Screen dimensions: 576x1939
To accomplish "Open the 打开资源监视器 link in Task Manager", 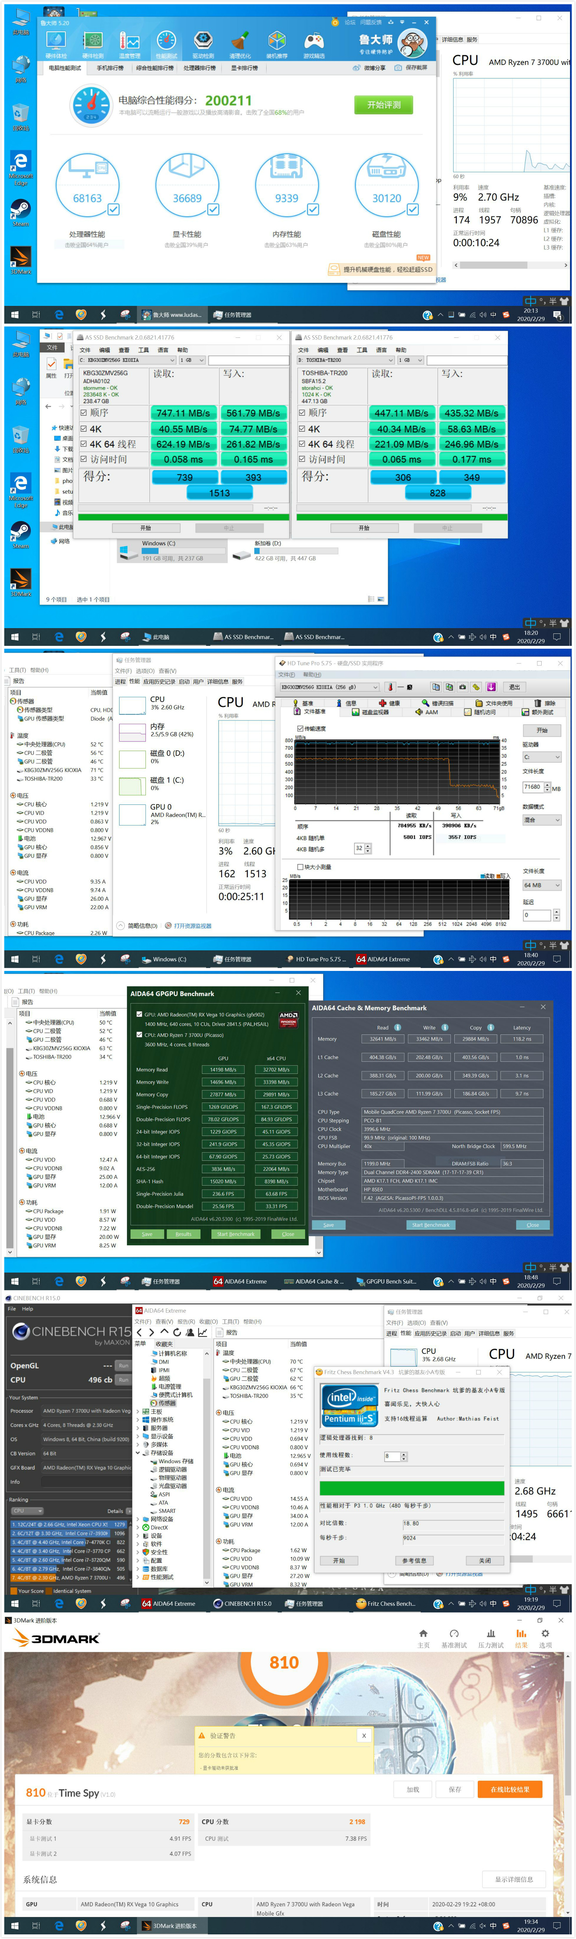I will (x=193, y=926).
